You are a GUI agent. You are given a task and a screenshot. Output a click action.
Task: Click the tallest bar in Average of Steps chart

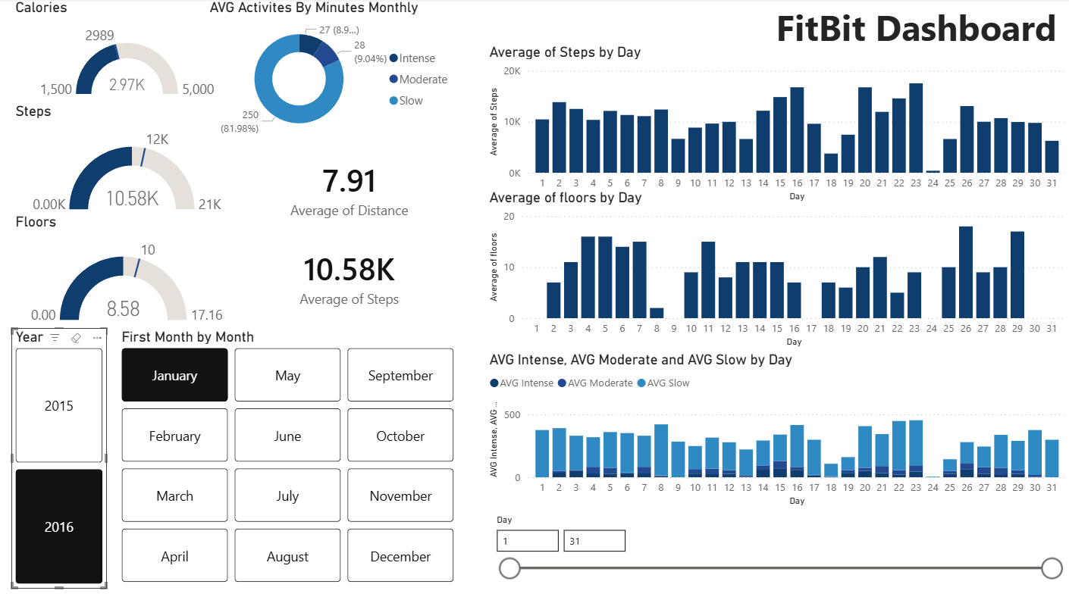pyautogui.click(x=914, y=129)
